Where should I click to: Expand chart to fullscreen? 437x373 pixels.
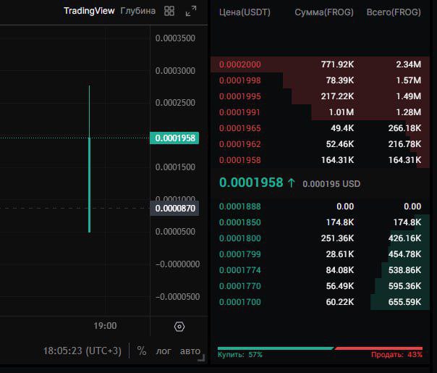[191, 11]
